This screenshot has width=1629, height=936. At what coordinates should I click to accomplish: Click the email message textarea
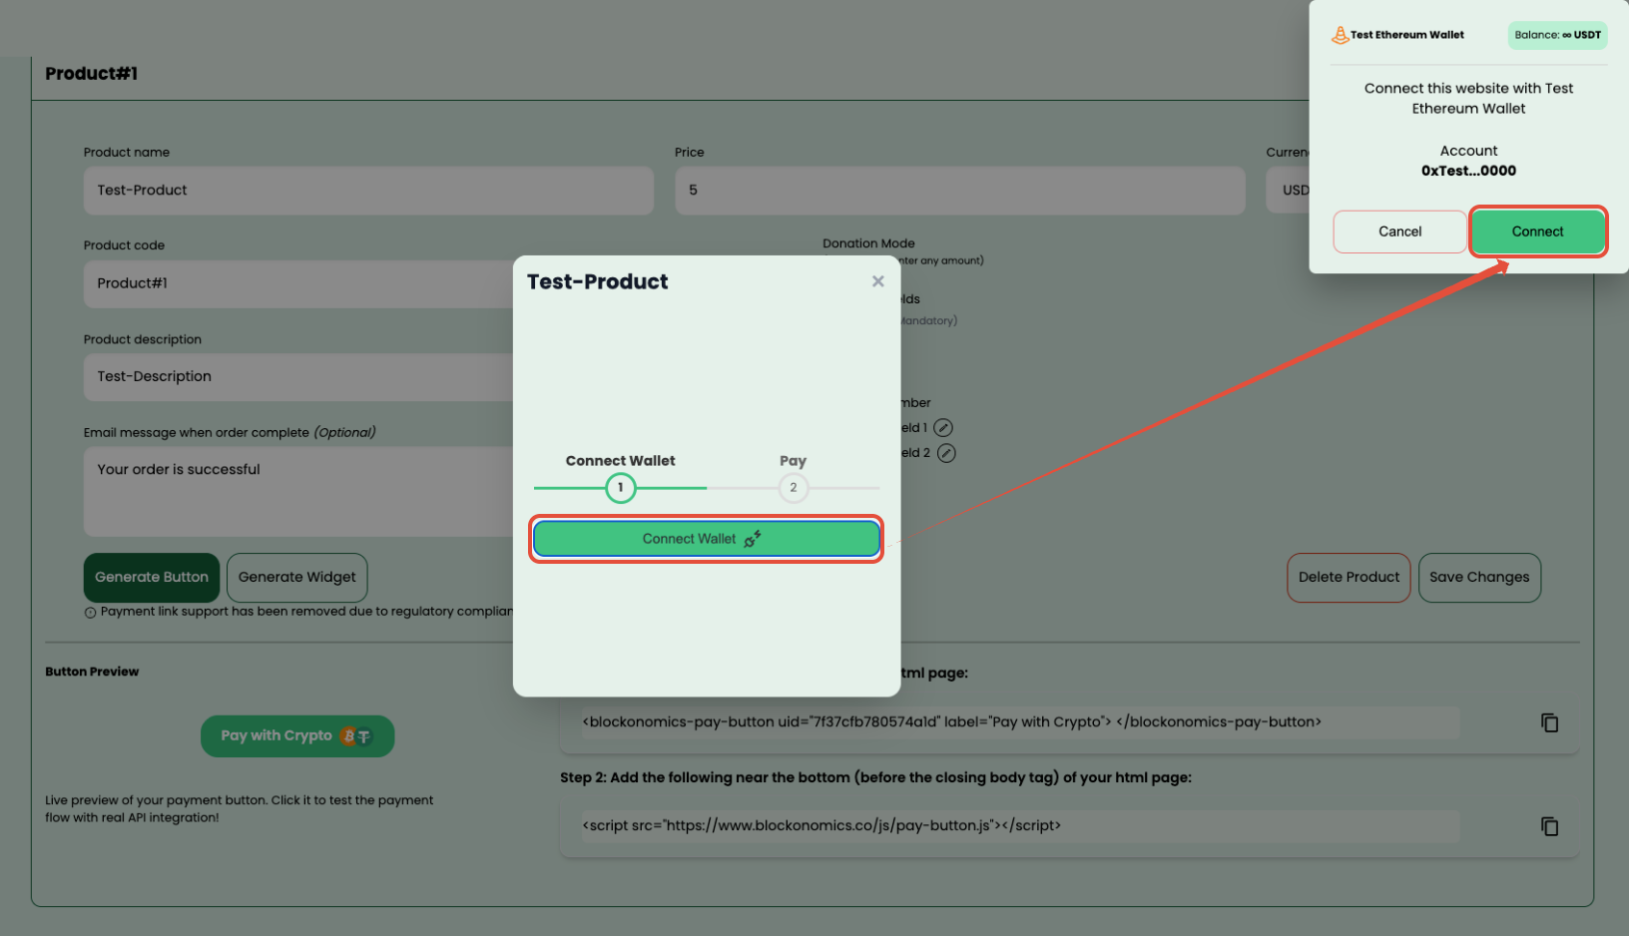(x=299, y=491)
